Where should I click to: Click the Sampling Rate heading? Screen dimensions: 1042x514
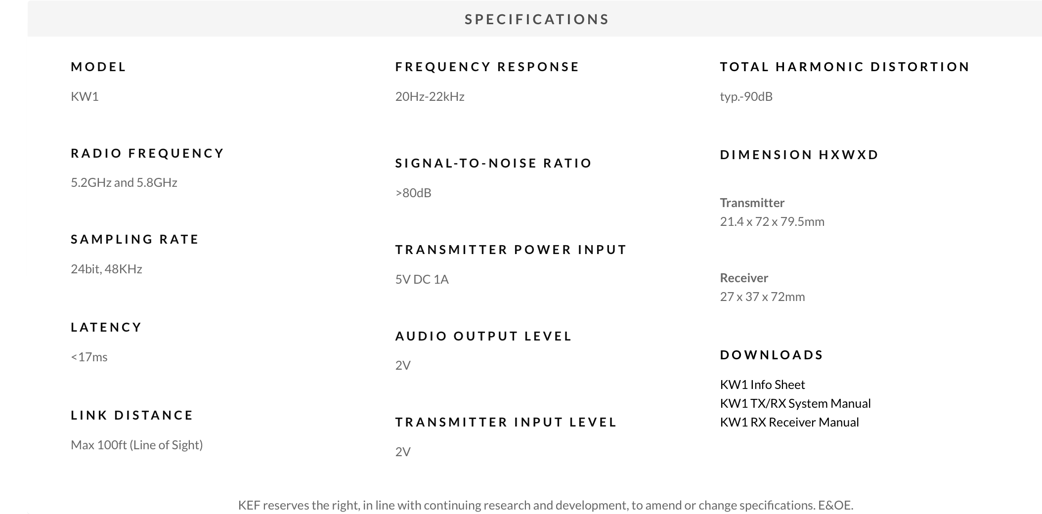click(x=134, y=239)
